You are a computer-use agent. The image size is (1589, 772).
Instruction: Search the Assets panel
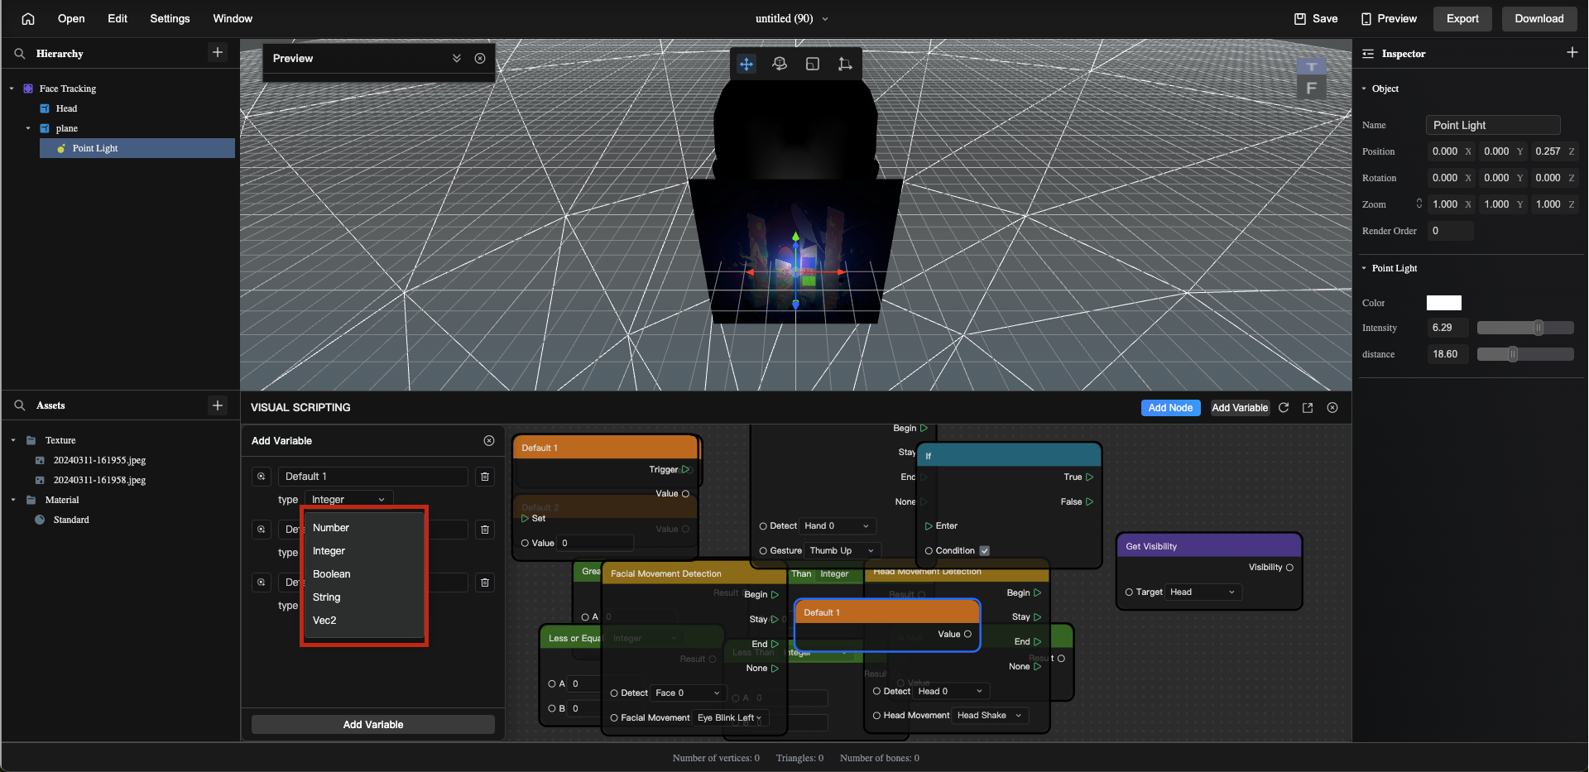click(x=20, y=405)
